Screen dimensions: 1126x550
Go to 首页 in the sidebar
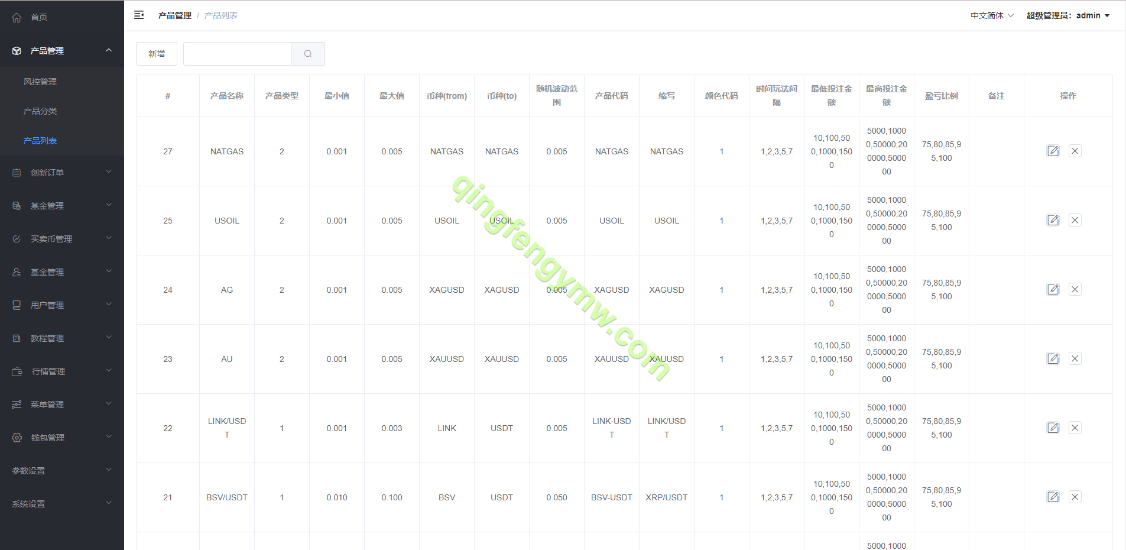62,17
